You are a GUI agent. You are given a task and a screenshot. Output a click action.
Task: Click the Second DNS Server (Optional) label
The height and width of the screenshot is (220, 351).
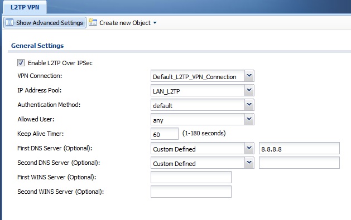pyautogui.click(x=59, y=163)
